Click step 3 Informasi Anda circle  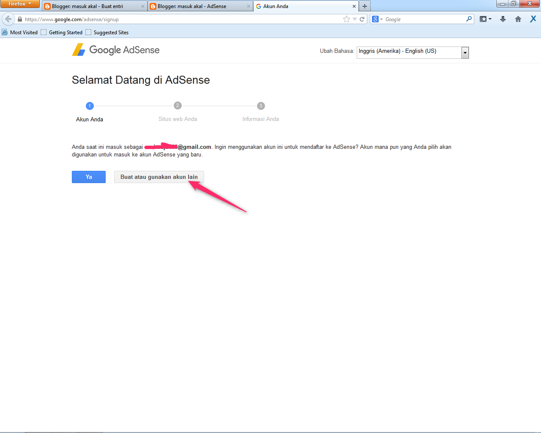261,106
